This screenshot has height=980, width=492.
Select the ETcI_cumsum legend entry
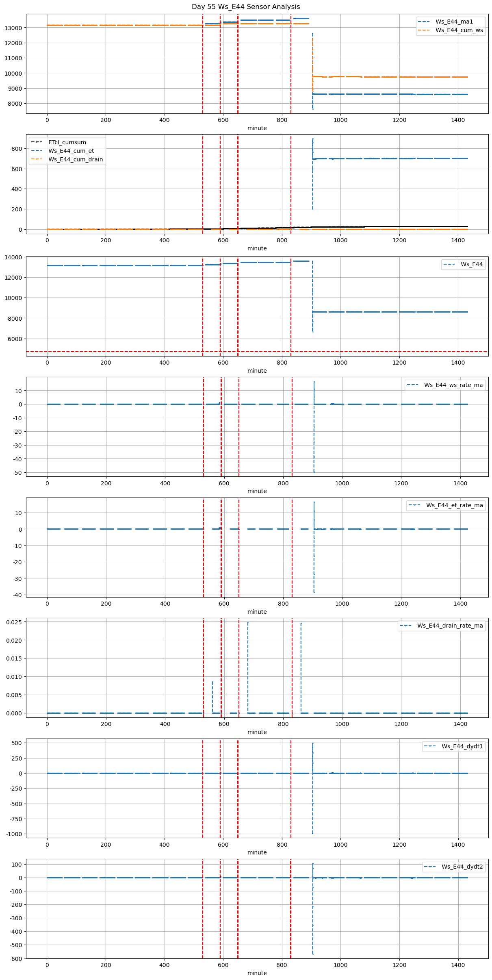tap(67, 142)
